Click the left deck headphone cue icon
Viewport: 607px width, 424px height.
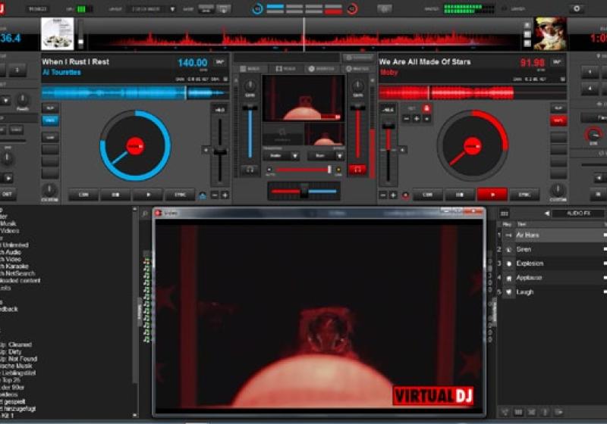pos(249,170)
